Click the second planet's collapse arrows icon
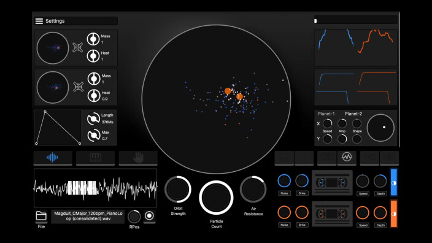Viewport: 432px width, 243px height. click(79, 87)
